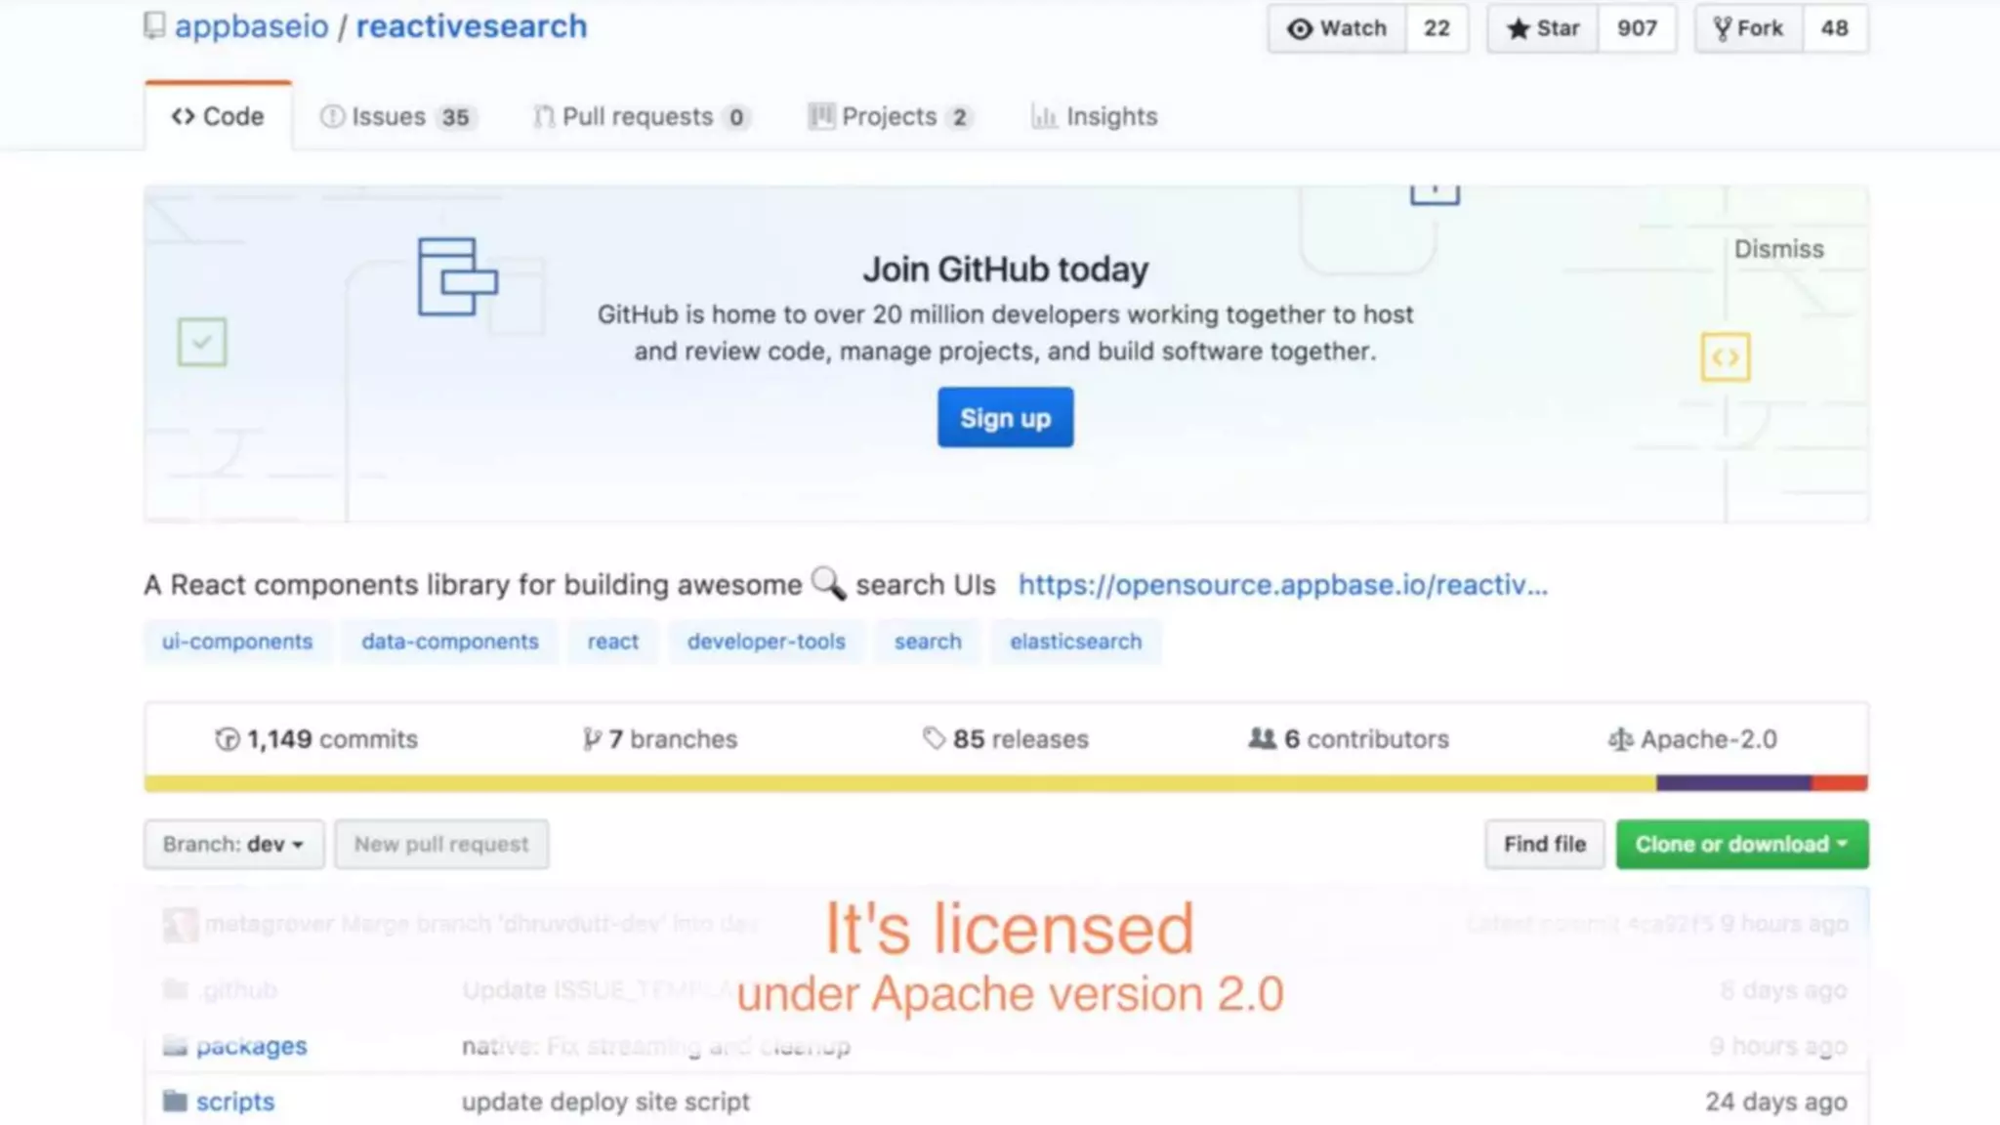Click New pull request button
The image size is (2000, 1125).
(441, 845)
